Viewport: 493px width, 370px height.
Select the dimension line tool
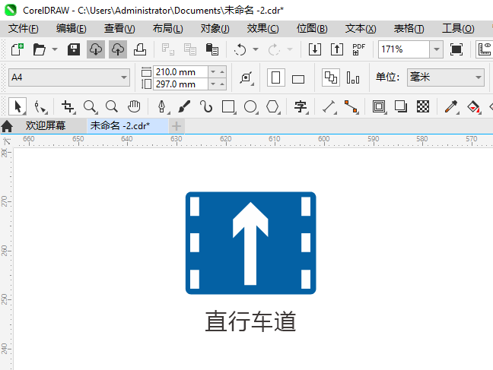(x=329, y=107)
